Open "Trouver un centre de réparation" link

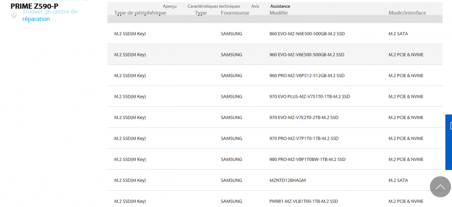pos(50,15)
